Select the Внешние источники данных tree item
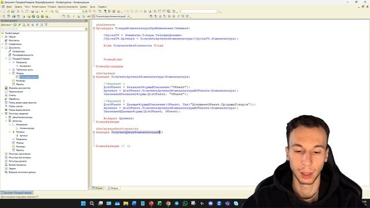Screen dimensions: 370x208 tap(22, 172)
